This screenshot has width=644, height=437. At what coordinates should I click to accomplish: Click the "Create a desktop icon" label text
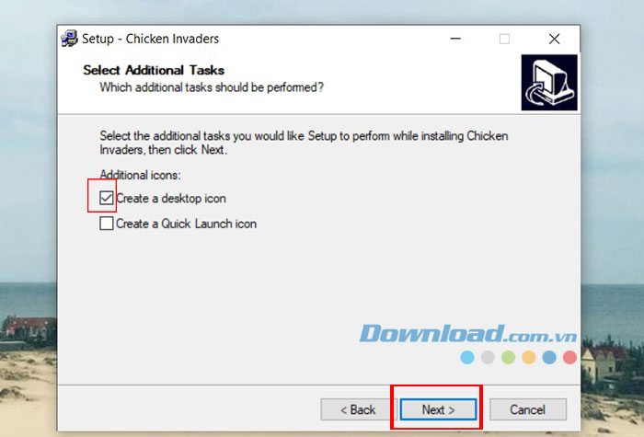(171, 199)
